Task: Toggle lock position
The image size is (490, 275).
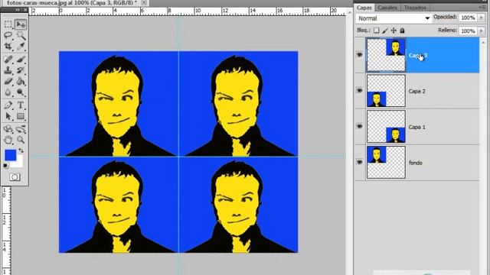Action: pos(394,31)
